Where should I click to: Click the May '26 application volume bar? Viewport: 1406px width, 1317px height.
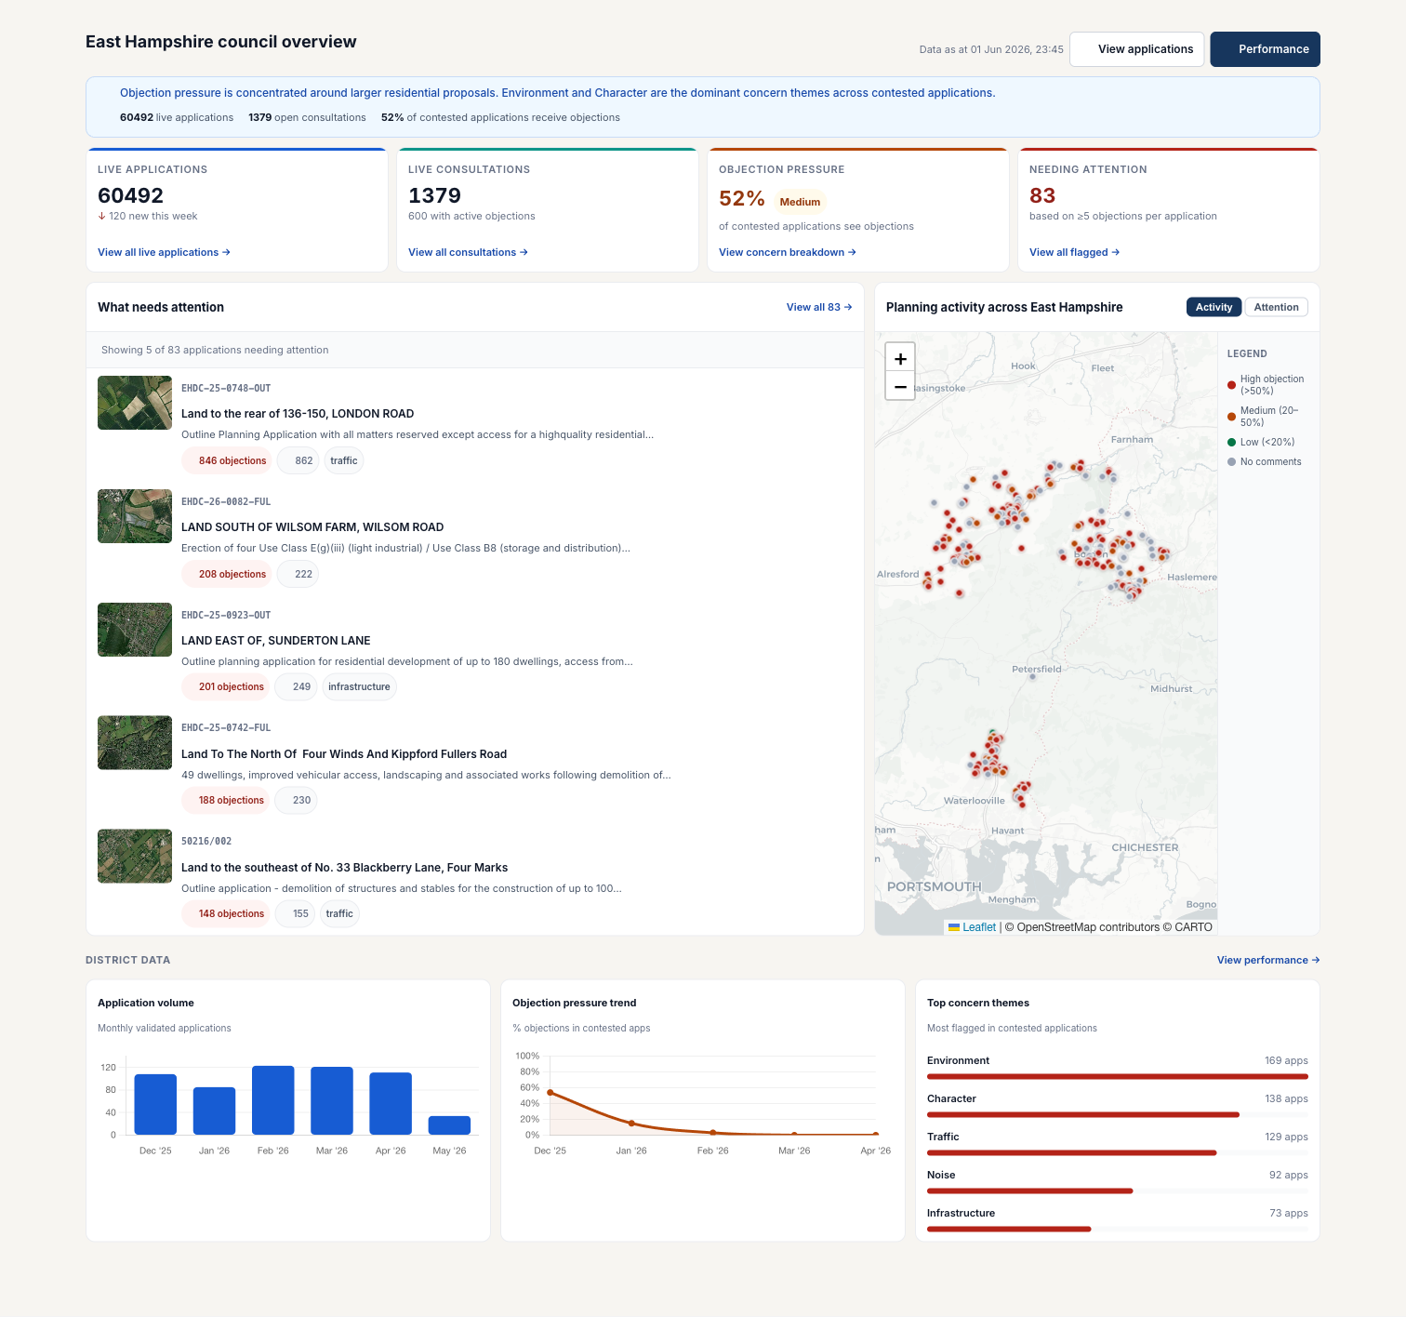coord(449,1125)
